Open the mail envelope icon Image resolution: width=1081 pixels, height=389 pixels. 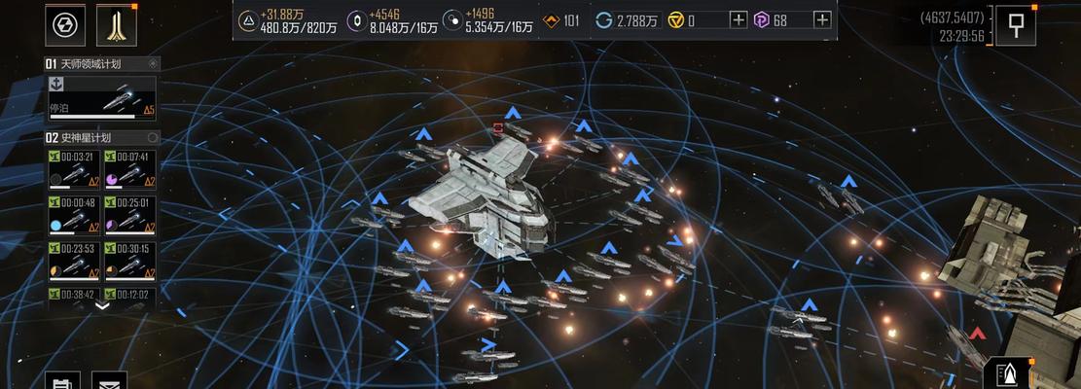[109, 383]
